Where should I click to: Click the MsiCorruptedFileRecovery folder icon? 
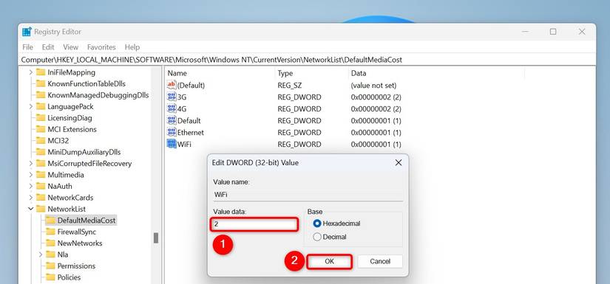click(41, 163)
